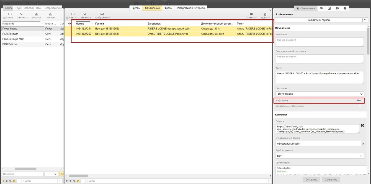Image resolution: width=371 pixels, height=184 pixels.
Task: Select Объявление tab in right panel
Action: [x=305, y=8]
